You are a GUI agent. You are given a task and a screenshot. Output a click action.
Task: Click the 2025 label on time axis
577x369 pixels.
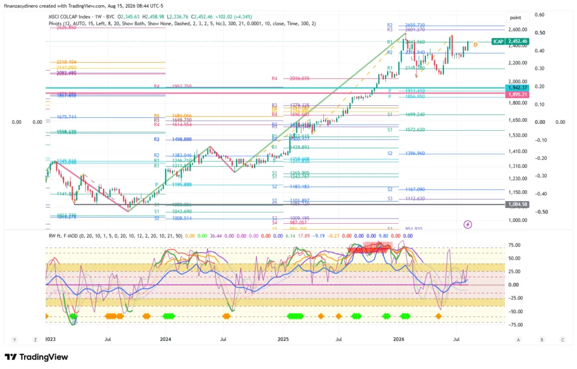283,339
